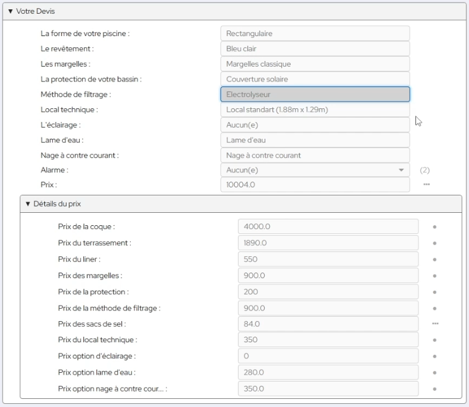Click the dot icon beside Prix du liner
This screenshot has width=469, height=407.
coord(435,260)
